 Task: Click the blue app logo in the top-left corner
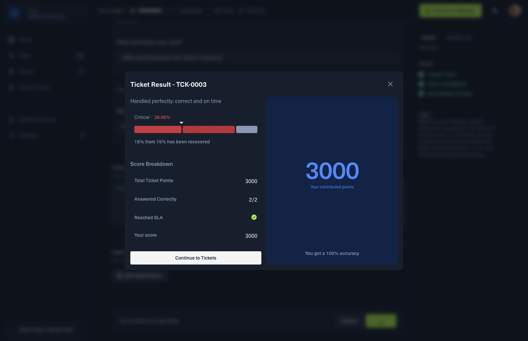click(x=14, y=13)
